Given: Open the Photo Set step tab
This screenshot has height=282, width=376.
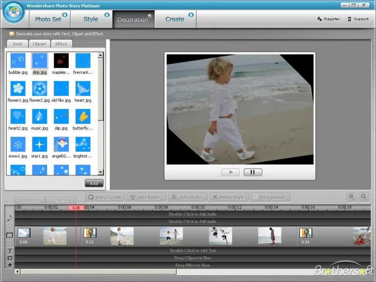Looking at the screenshot, I should point(50,19).
